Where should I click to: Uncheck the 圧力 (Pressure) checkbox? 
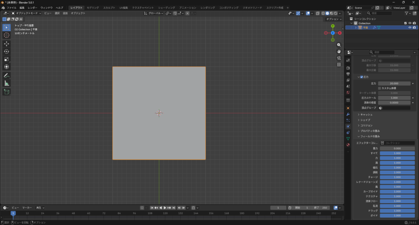pos(362,77)
